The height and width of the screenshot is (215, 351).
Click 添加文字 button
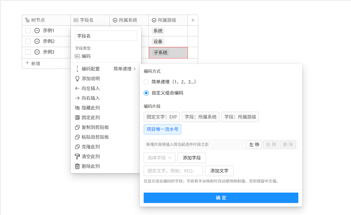pos(219,171)
